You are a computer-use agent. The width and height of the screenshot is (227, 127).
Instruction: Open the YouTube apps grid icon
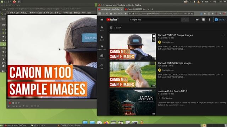(203, 20)
